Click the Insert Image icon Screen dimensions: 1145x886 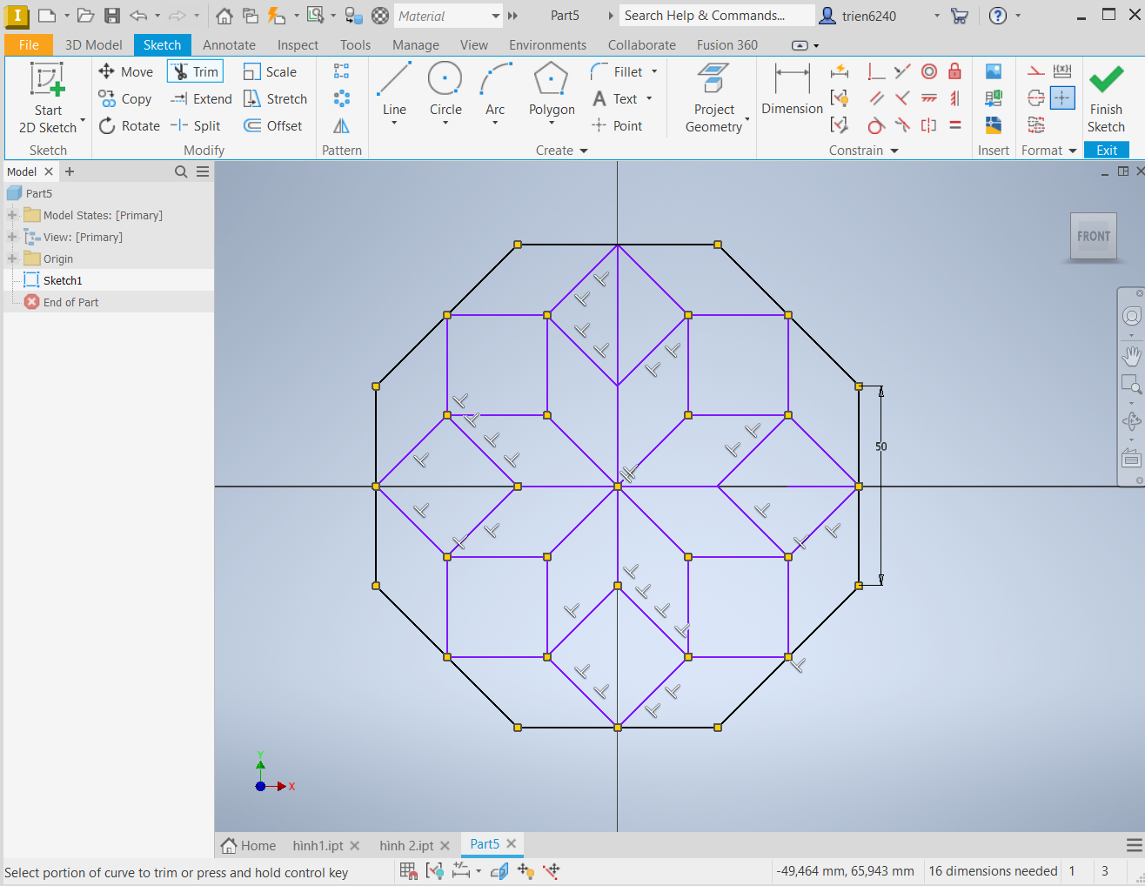point(993,71)
